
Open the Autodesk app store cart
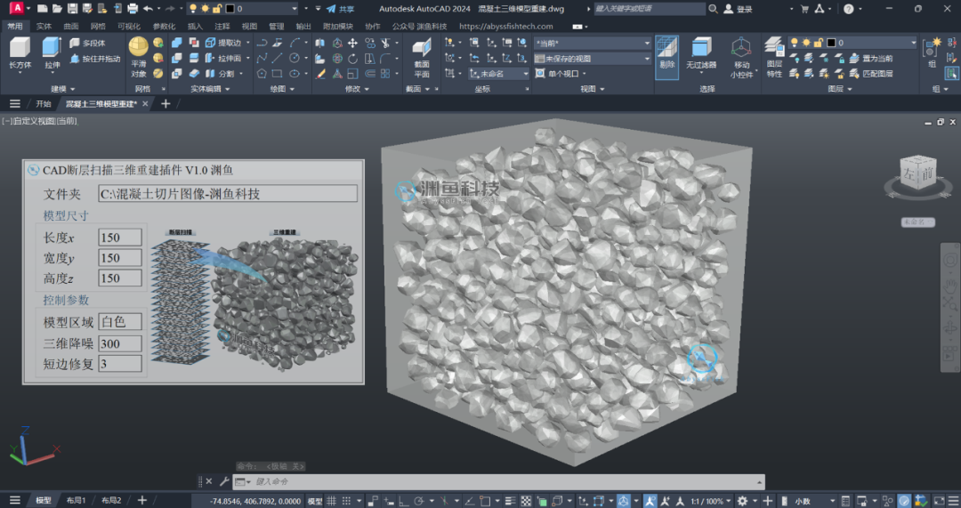pyautogui.click(x=804, y=9)
